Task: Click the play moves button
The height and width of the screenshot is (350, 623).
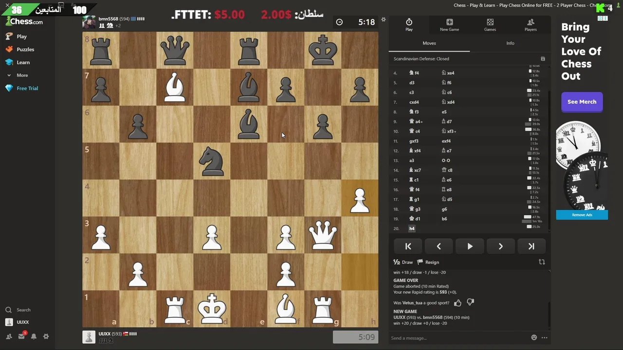Action: [x=470, y=246]
